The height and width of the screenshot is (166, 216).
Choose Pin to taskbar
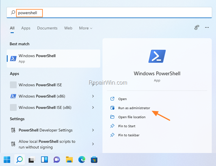(129, 135)
